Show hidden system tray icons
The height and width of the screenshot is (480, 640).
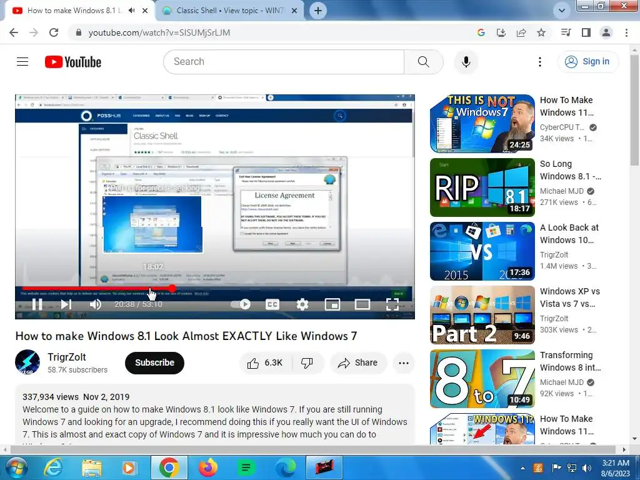(x=523, y=468)
